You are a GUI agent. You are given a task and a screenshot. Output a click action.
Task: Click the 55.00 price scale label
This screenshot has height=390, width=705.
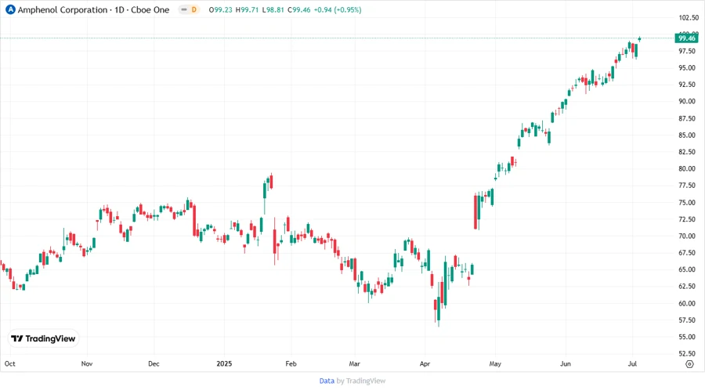(x=687, y=337)
